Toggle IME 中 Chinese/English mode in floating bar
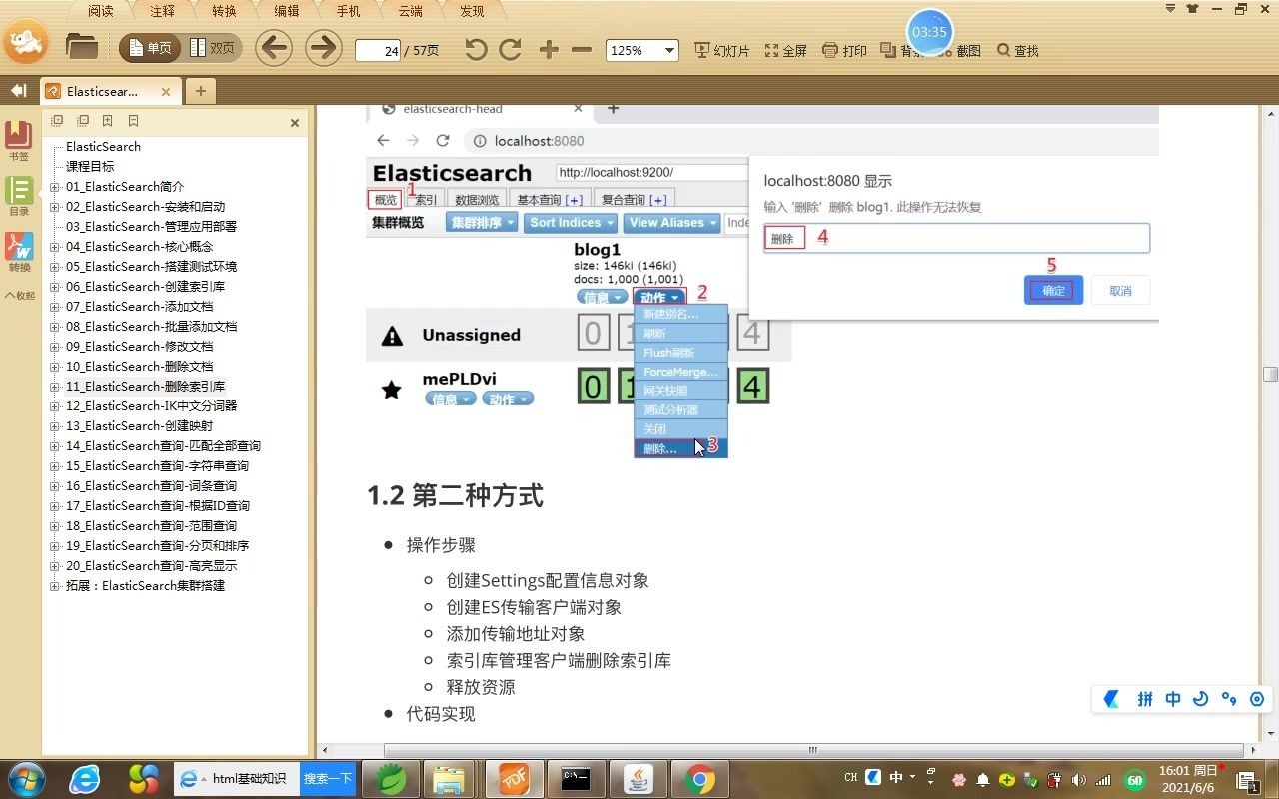 pos(1173,699)
